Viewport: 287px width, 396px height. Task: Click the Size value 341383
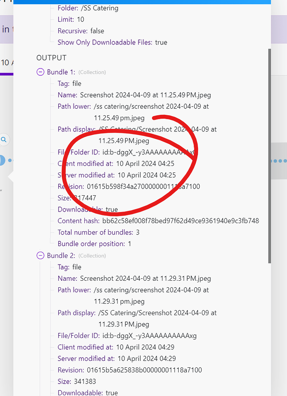point(85,381)
